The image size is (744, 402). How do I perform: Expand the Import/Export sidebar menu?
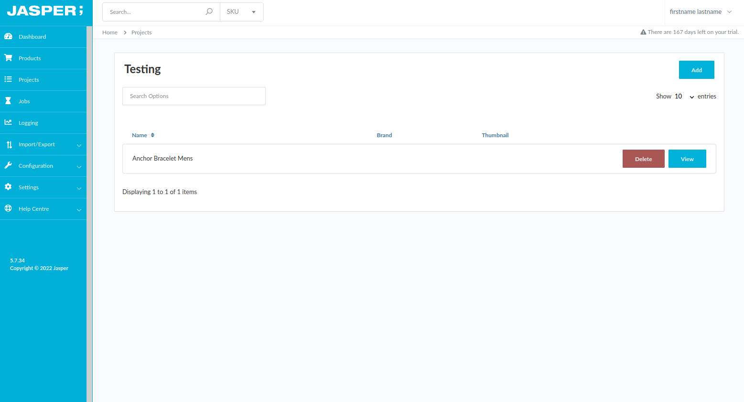click(43, 144)
